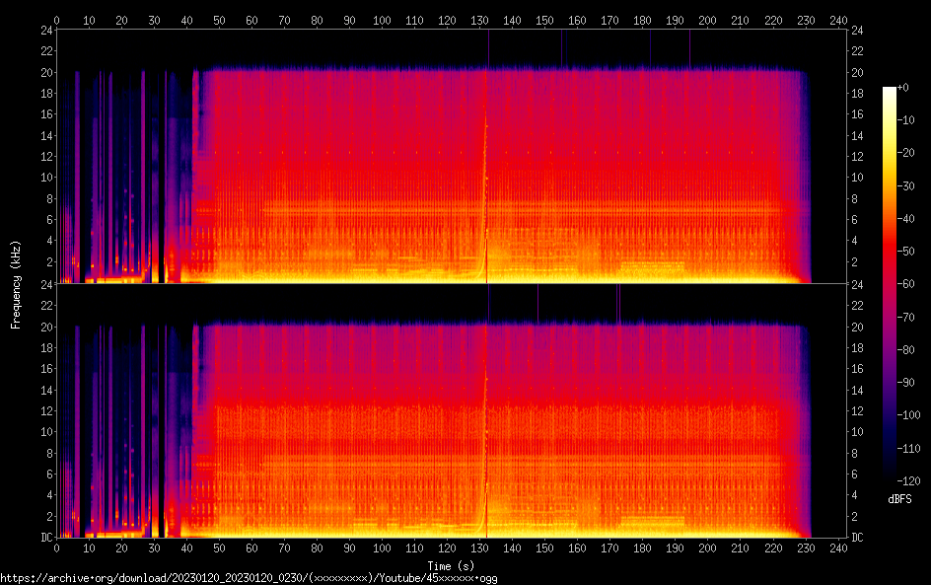931x585 pixels.
Task: Click the 150 mark on bottom time axis
Action: click(545, 548)
